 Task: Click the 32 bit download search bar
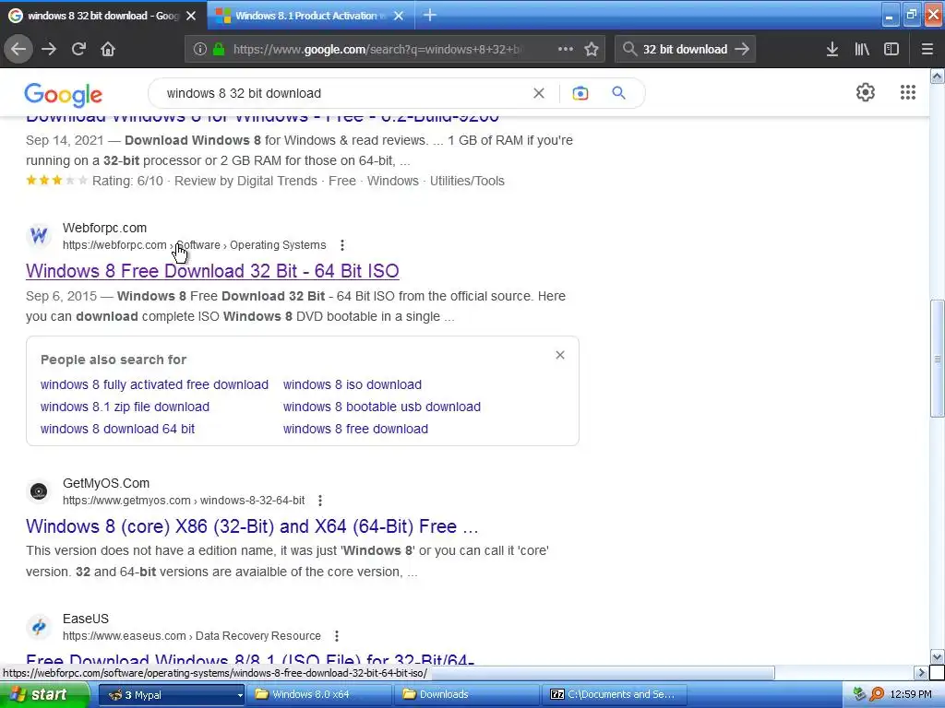685,50
